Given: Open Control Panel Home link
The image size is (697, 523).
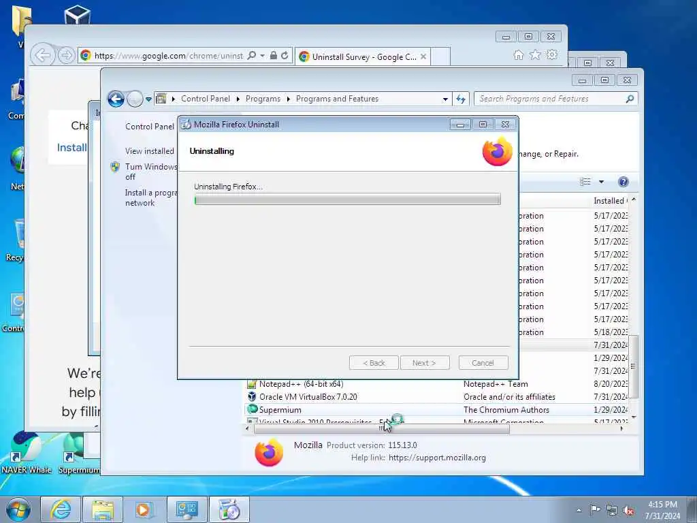Looking at the screenshot, I should pyautogui.click(x=149, y=126).
